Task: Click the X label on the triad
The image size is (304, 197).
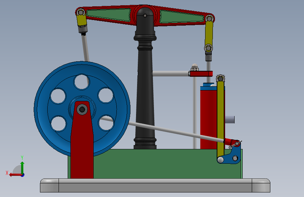Action: tap(7, 173)
